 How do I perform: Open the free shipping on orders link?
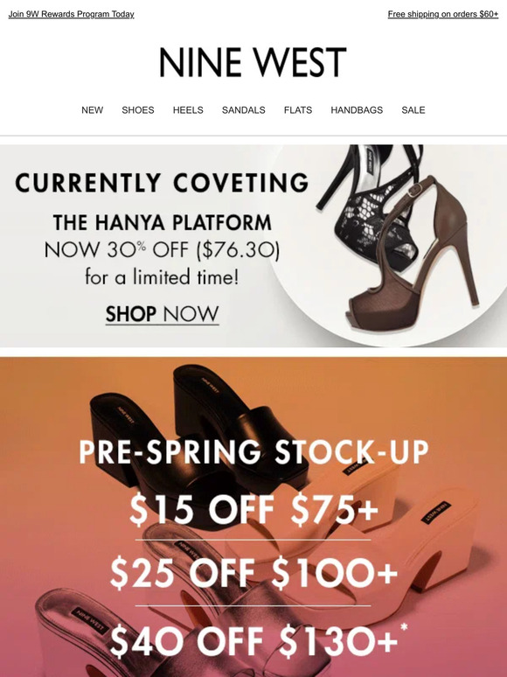[x=443, y=14]
